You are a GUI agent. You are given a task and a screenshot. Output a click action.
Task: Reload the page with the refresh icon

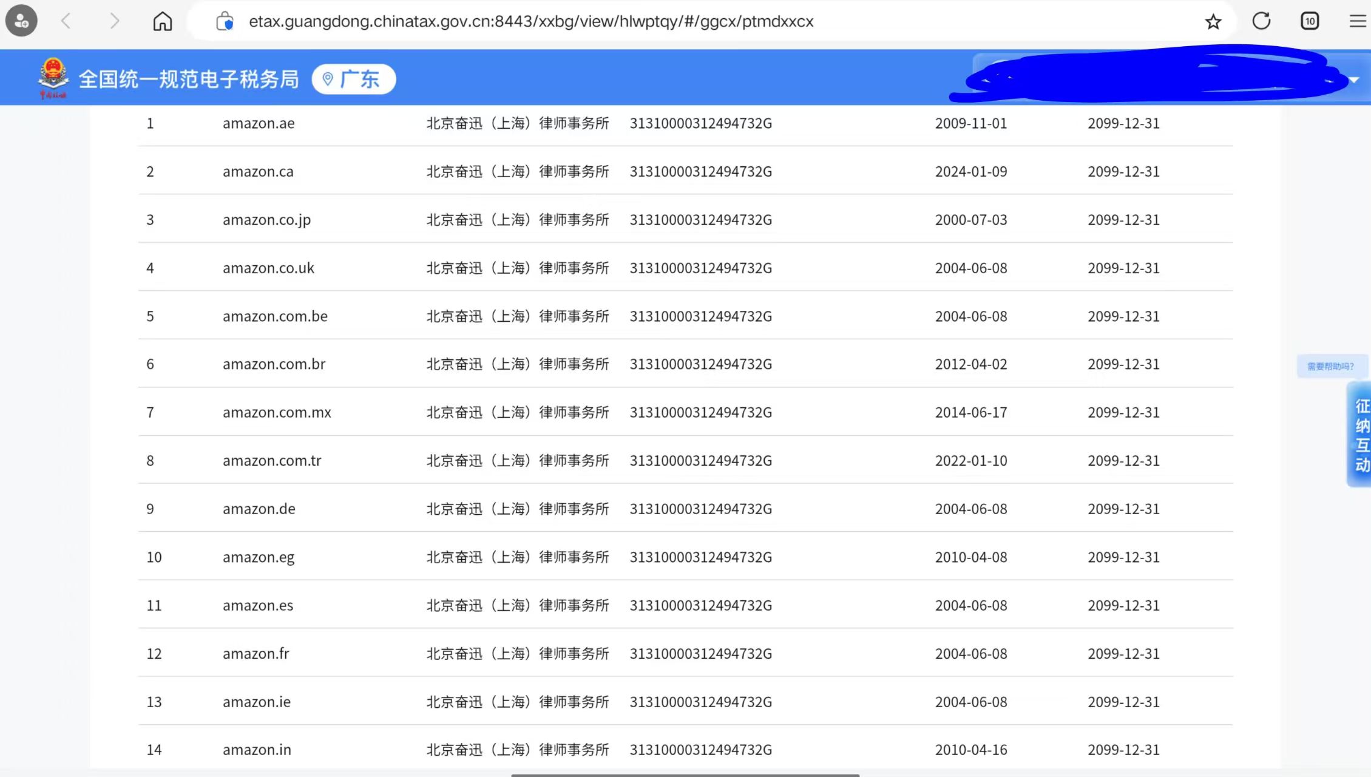tap(1261, 20)
